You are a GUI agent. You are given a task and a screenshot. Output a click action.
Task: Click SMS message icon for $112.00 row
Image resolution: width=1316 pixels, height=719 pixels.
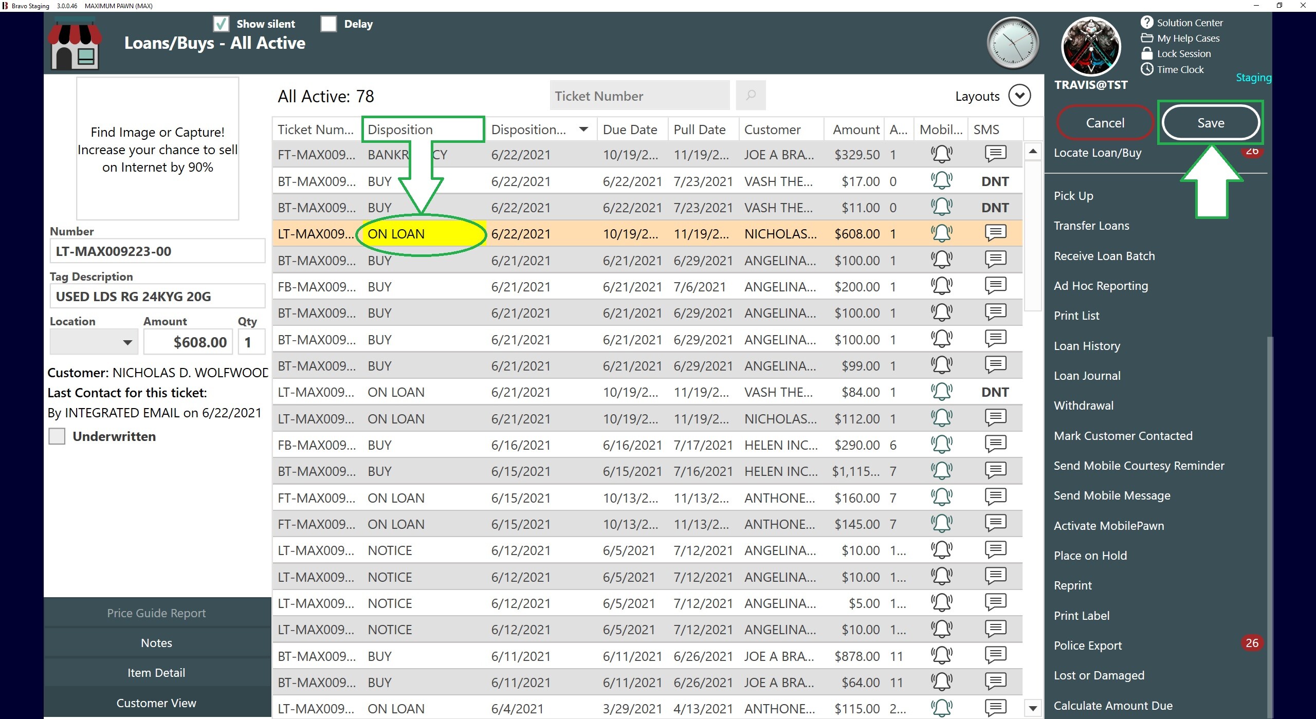click(x=995, y=418)
